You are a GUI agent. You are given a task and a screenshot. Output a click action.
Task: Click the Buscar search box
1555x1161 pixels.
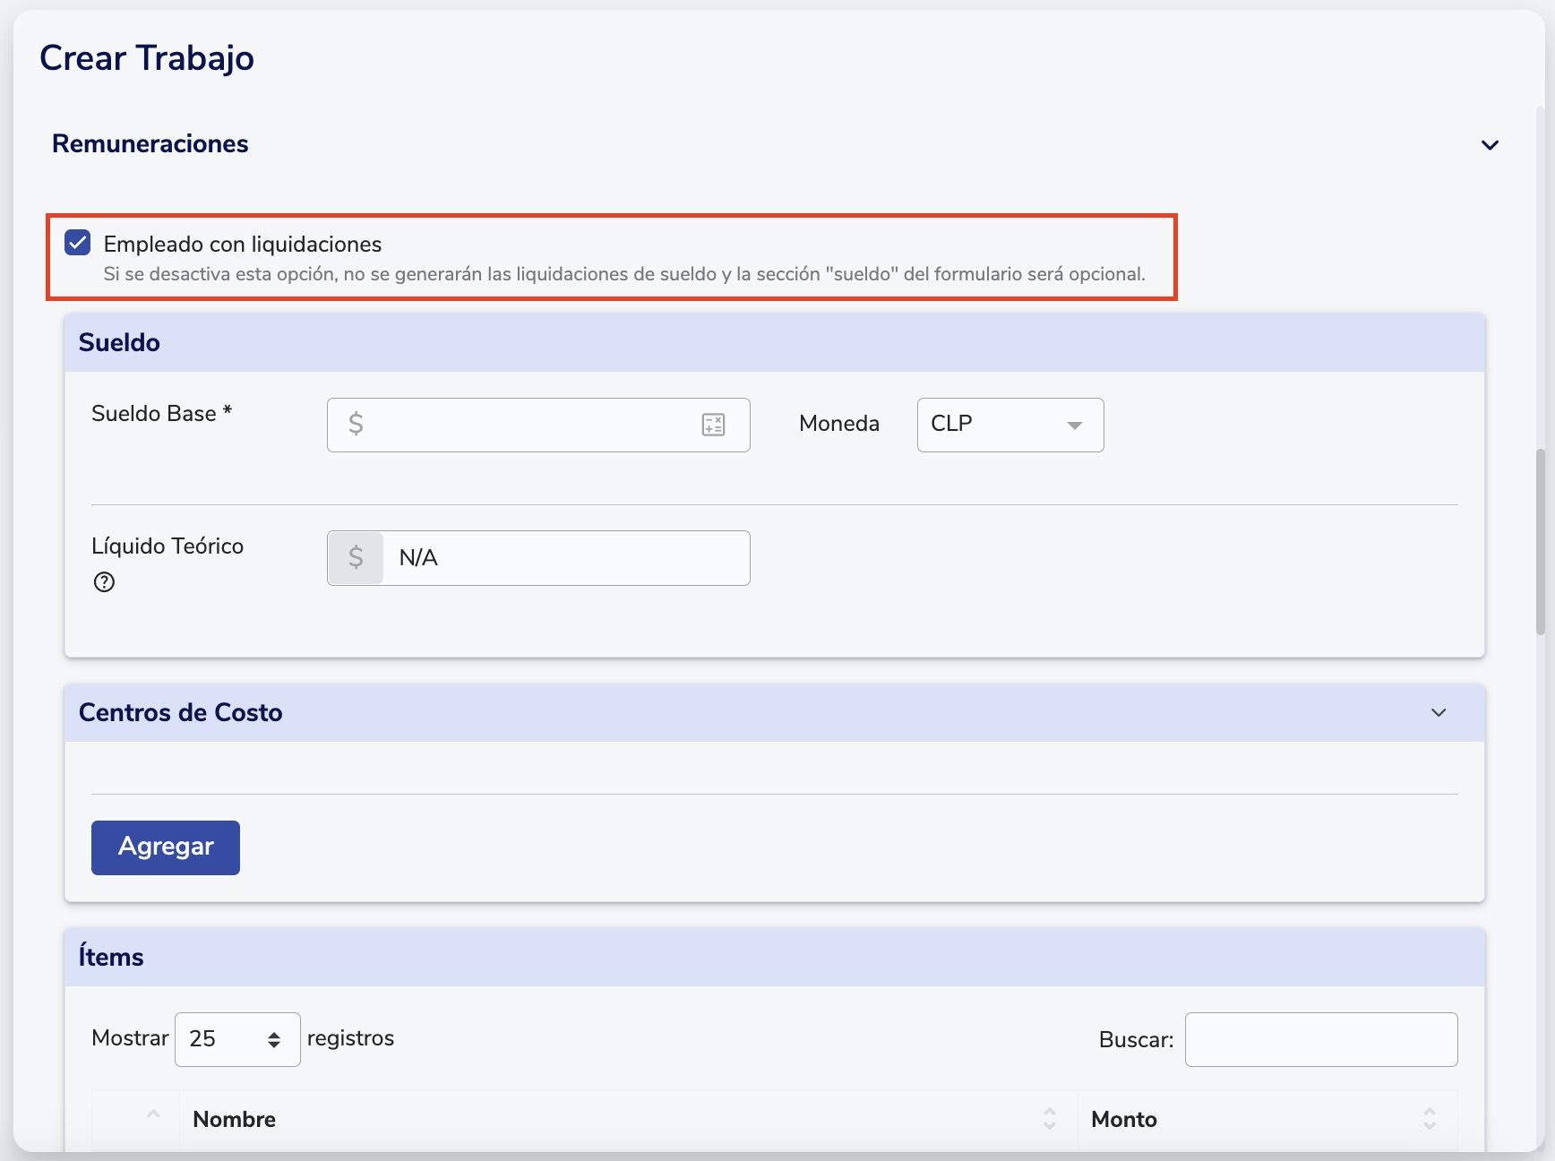pos(1320,1039)
